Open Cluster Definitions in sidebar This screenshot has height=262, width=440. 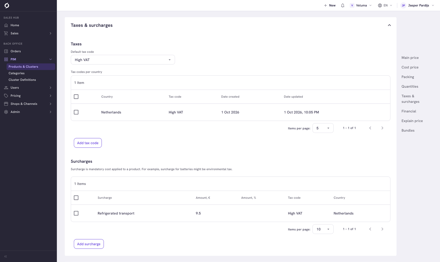coord(22,80)
